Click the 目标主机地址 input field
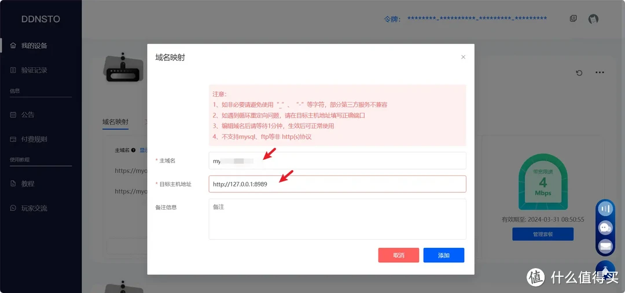 click(x=337, y=184)
